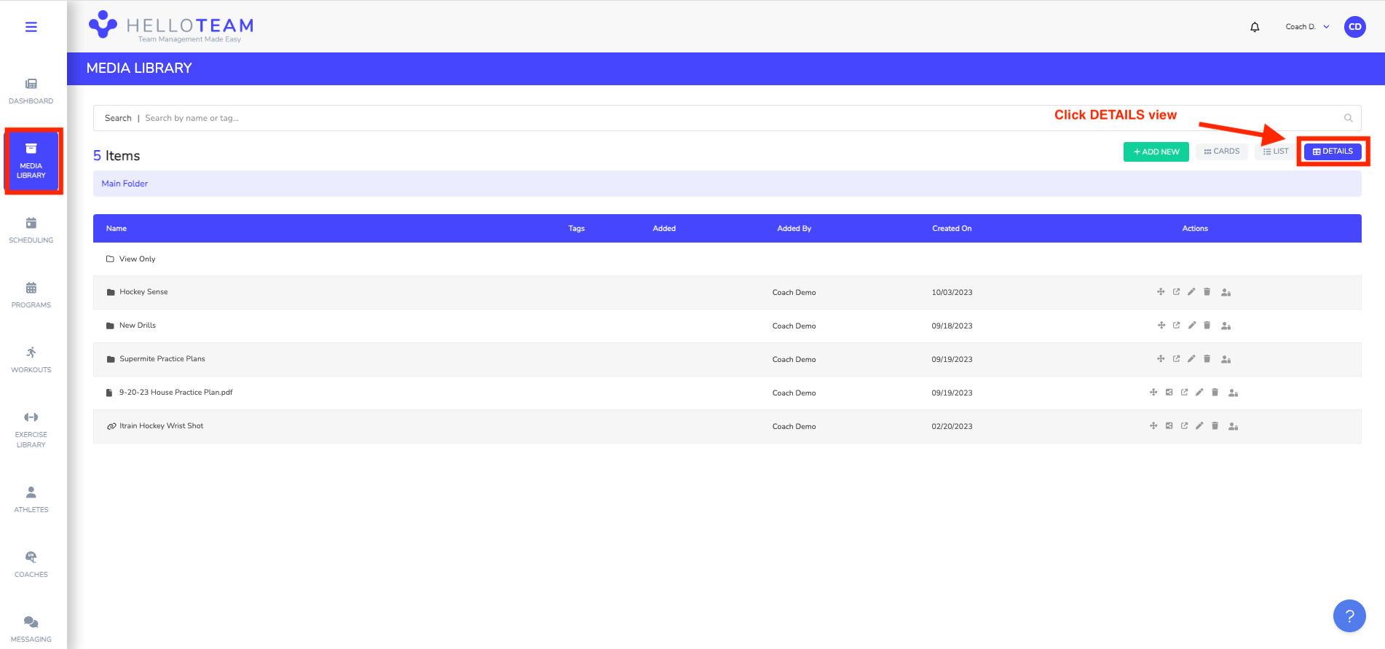1385x649 pixels.
Task: Click the Added By column header
Action: 794,229
